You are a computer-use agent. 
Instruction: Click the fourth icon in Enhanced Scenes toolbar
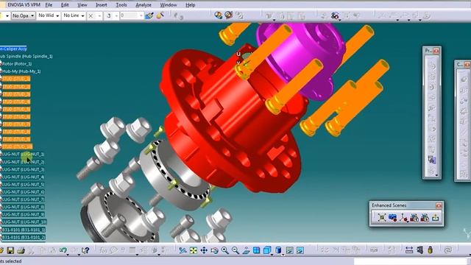414,217
